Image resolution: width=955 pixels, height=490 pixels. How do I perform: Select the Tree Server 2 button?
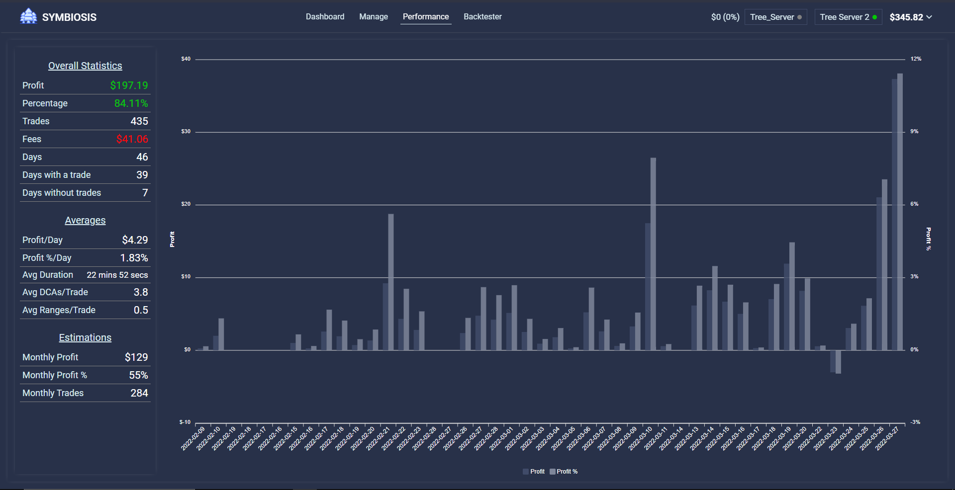tap(848, 16)
